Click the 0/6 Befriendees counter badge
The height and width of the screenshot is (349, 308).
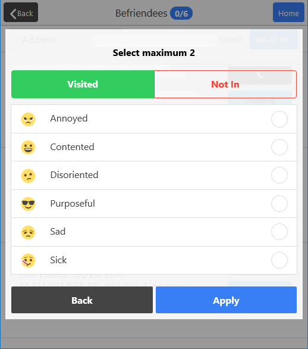(x=181, y=14)
